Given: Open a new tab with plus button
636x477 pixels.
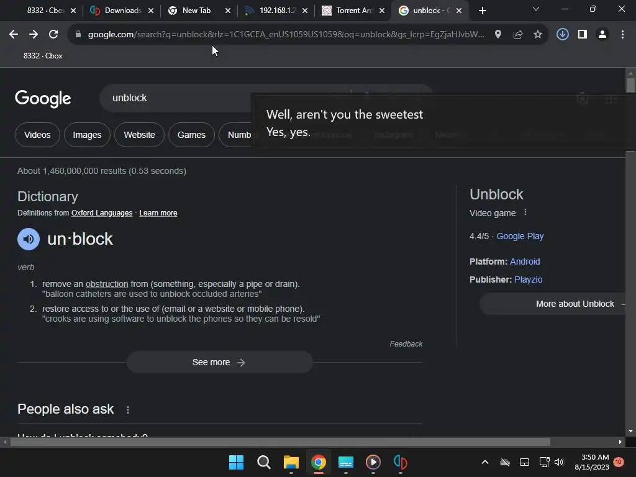Looking at the screenshot, I should 482,11.
